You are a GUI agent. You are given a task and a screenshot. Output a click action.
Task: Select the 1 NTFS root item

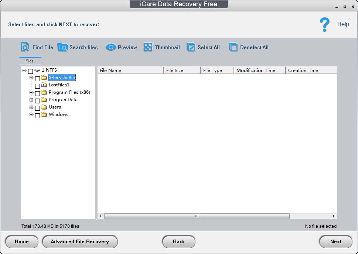(49, 70)
